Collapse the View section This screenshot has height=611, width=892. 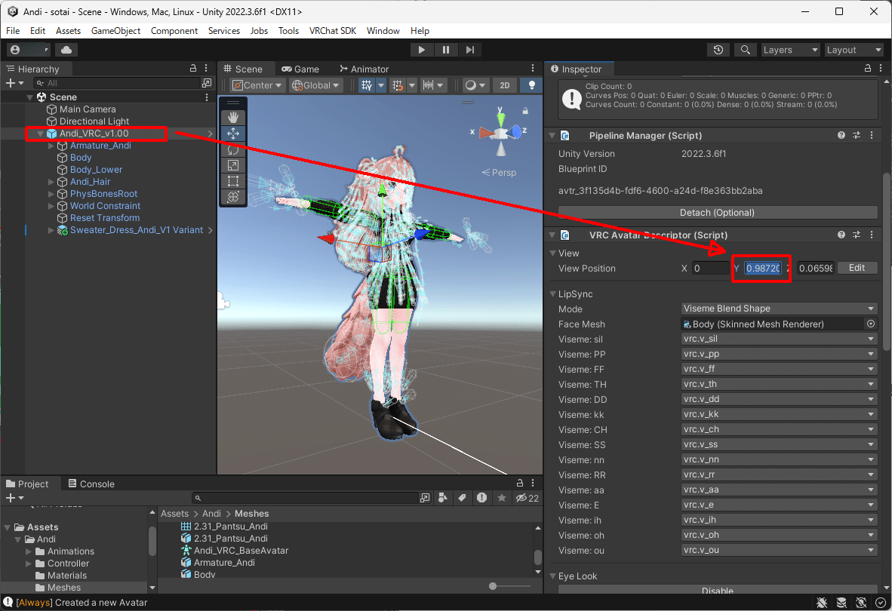552,253
